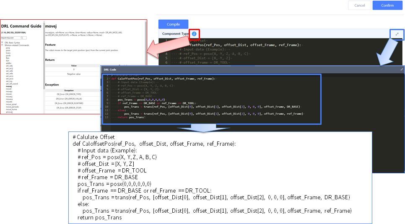Open the set_tcp command page
The image size is (405, 224).
9,81
